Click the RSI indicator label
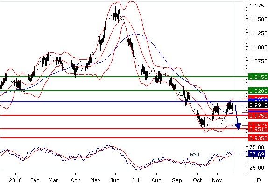 pyautogui.click(x=195, y=155)
